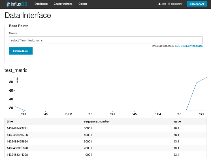Open the Databases menu item
211x162 pixels.
(41, 4)
